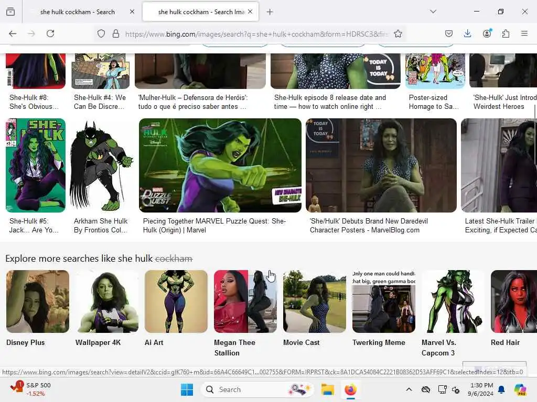Viewport: 537px width, 402px height.
Task: Open File Explorer from the taskbar
Action: [x=327, y=389]
